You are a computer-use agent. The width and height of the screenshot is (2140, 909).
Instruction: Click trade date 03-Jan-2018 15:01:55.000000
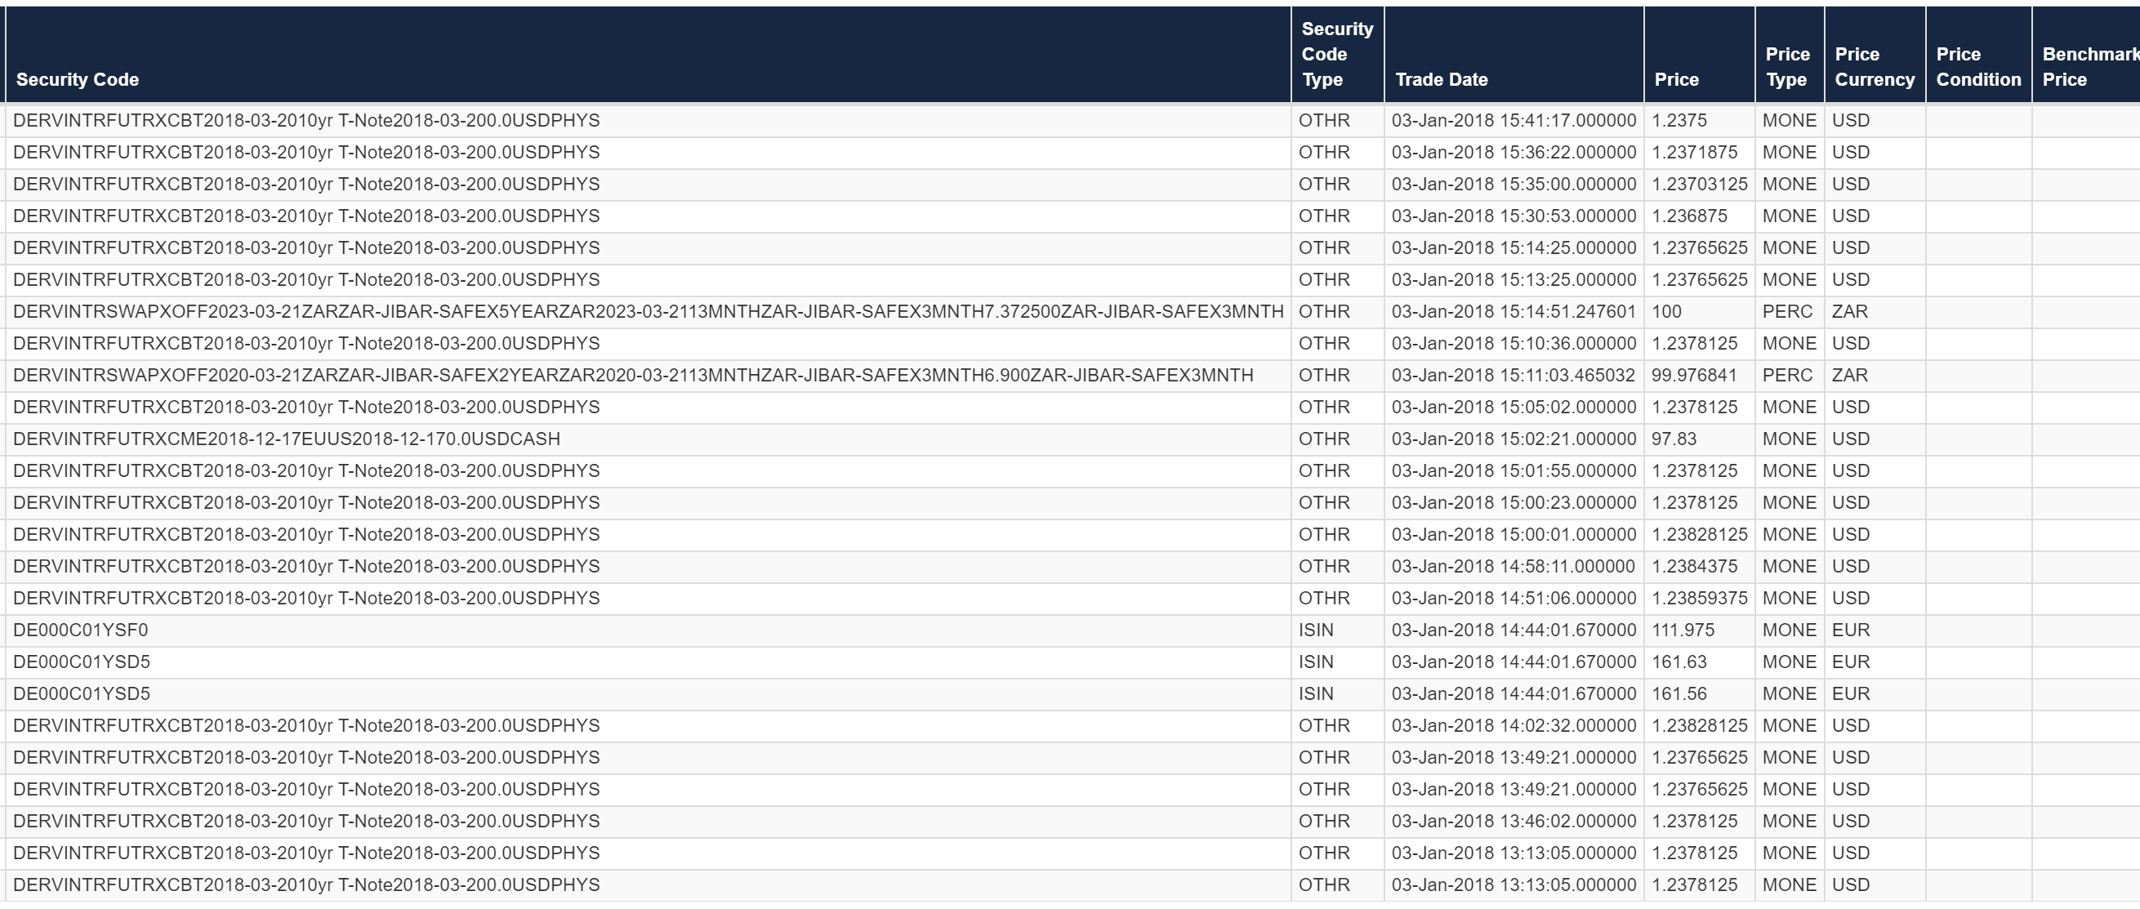click(x=1514, y=471)
